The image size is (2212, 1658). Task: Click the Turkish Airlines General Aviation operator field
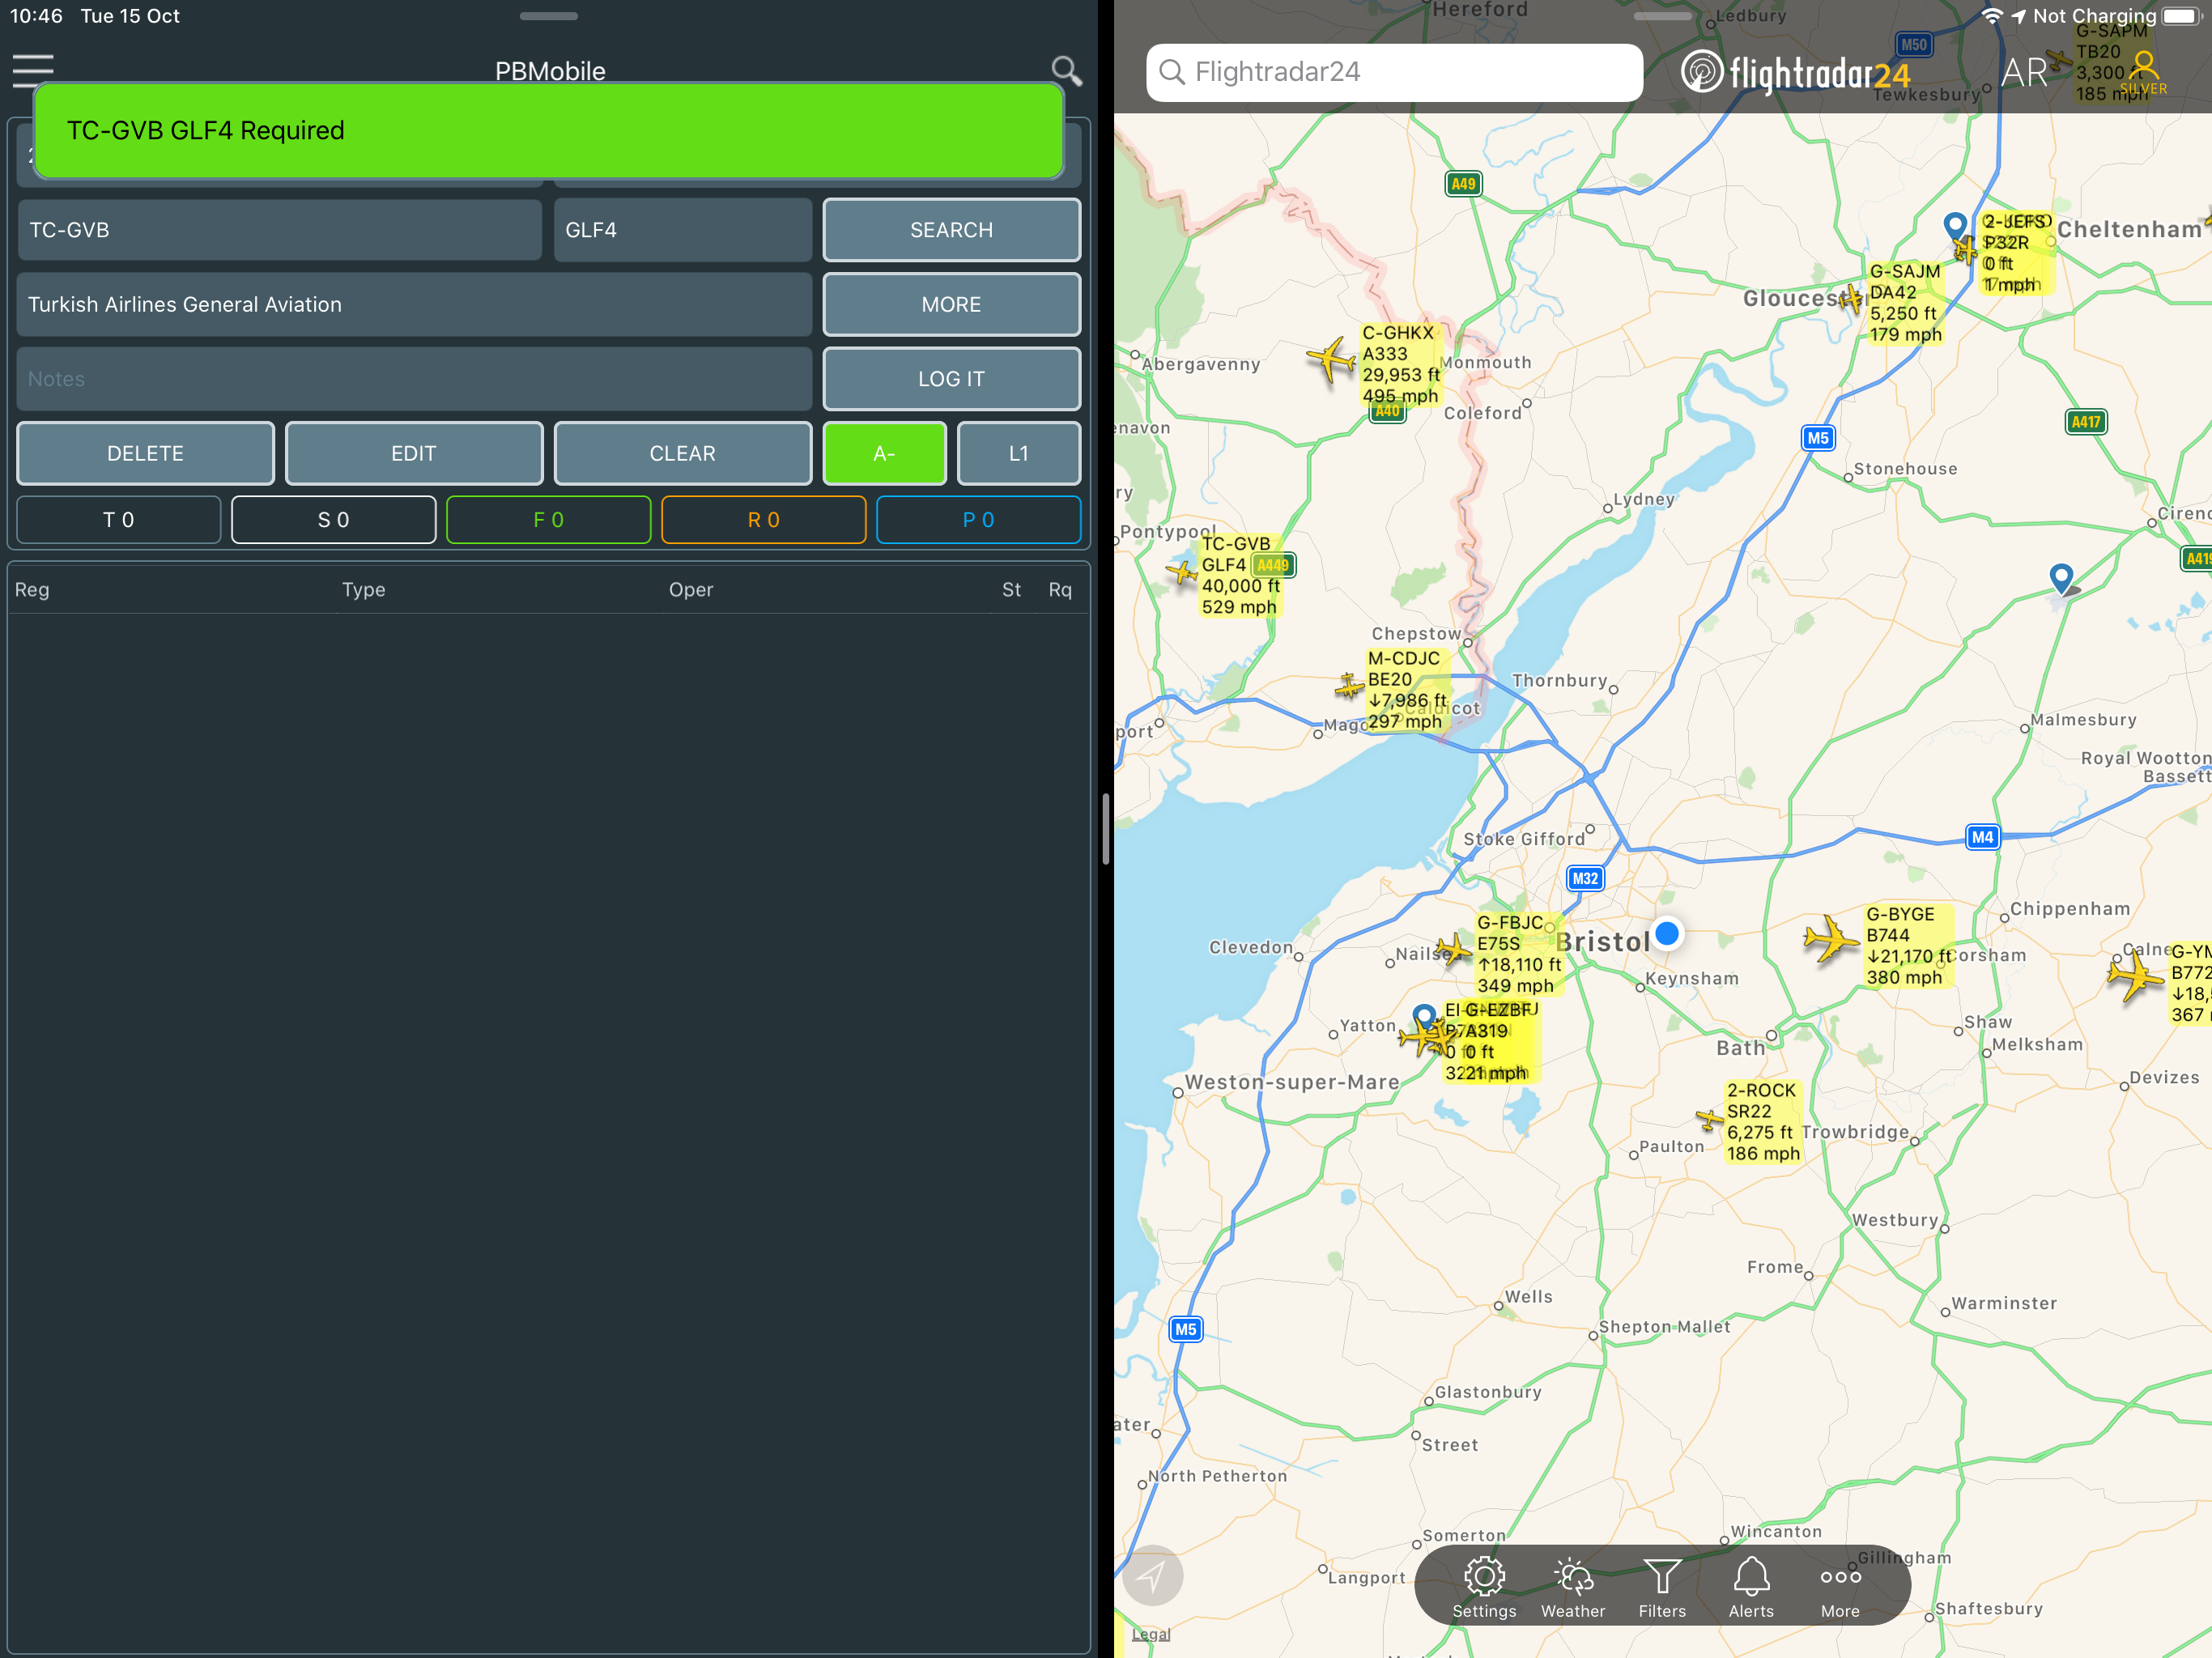[414, 304]
